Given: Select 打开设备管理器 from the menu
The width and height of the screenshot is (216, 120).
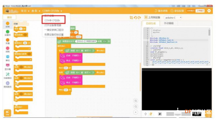Looking at the screenshot, I should coord(53,25).
